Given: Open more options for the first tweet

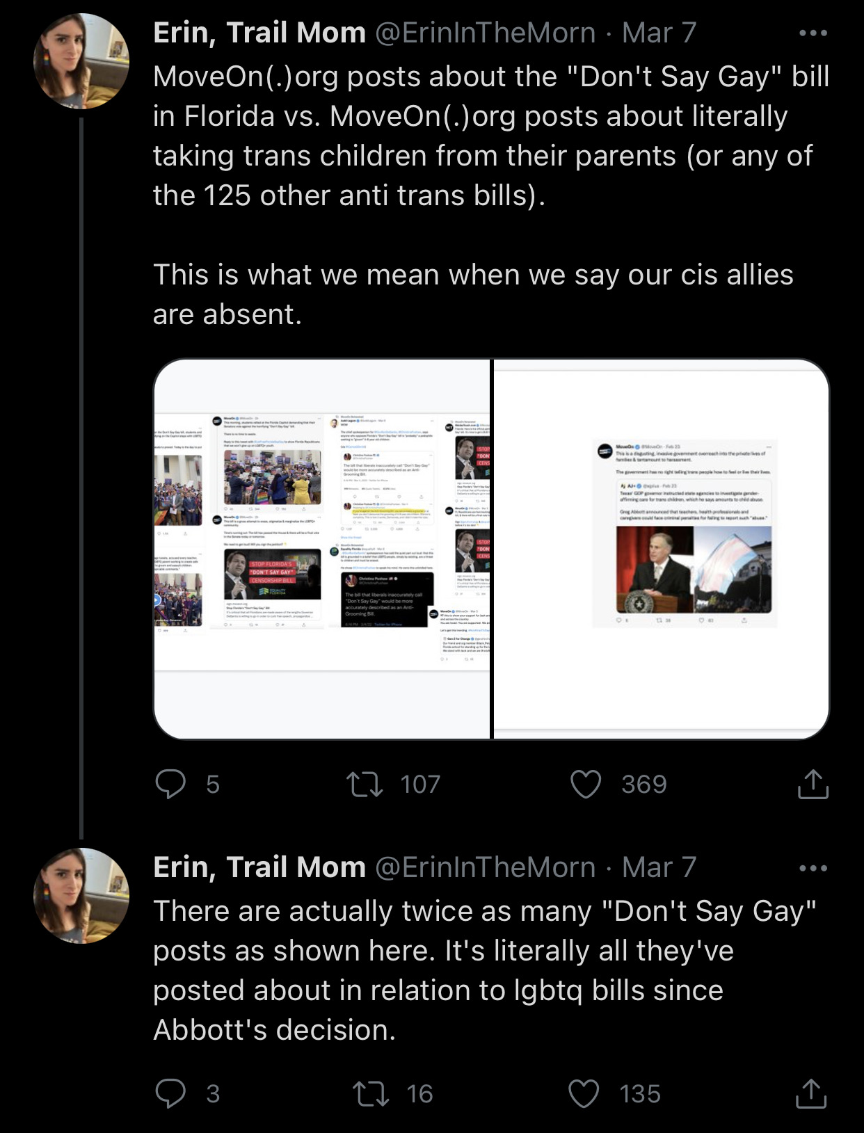Looking at the screenshot, I should point(813,33).
